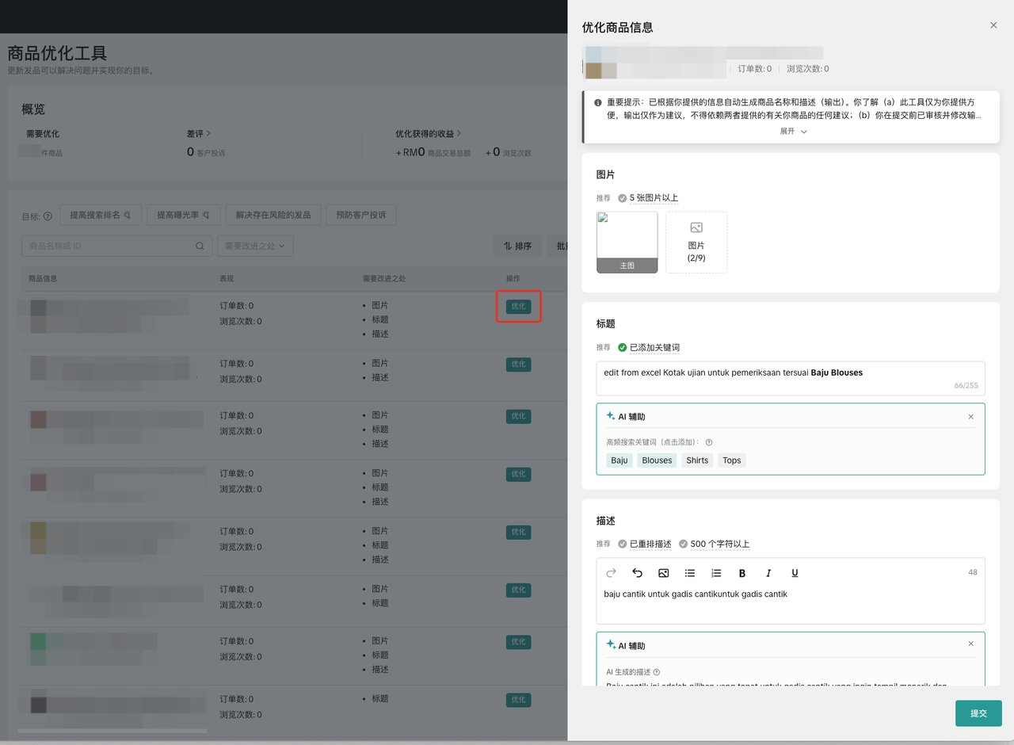Select the 预防客户投诉 goal filter
Viewport: 1014px width, 745px height.
[361, 215]
